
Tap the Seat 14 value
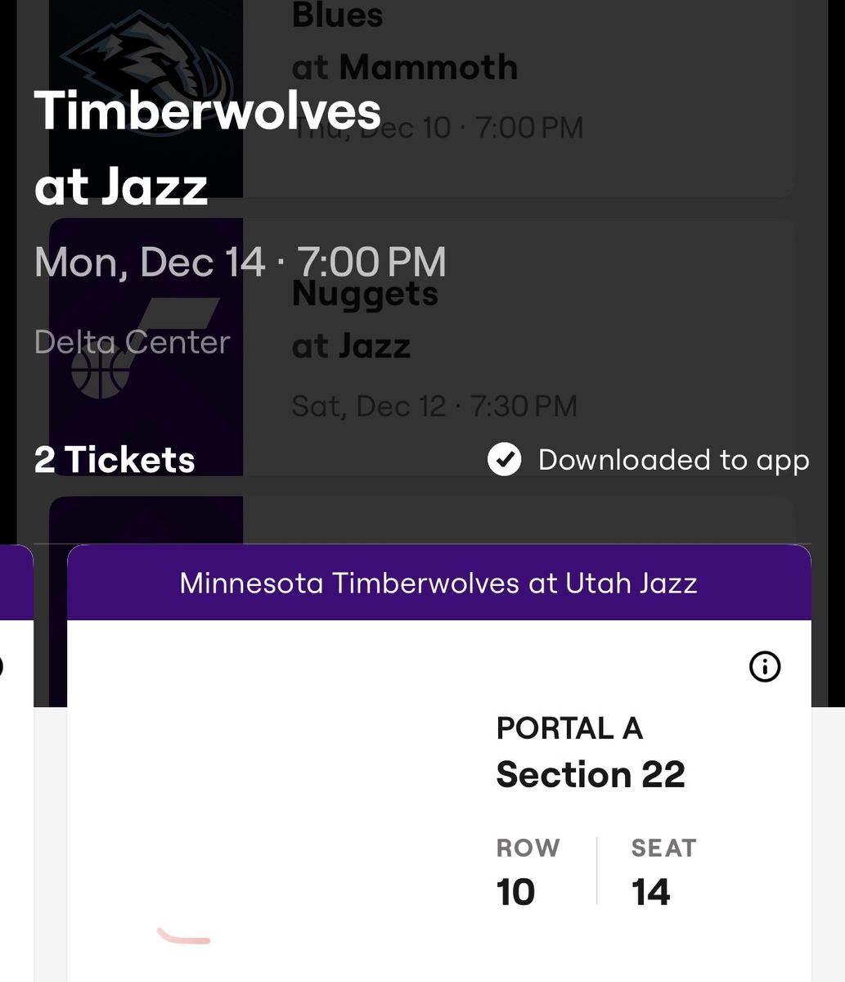(651, 891)
